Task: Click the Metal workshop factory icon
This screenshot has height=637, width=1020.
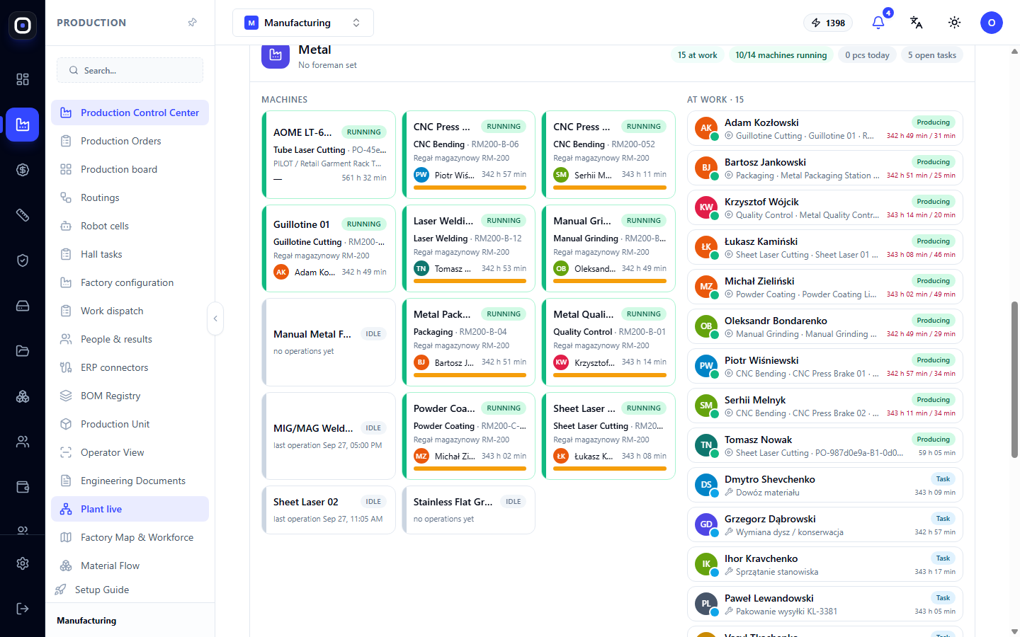Action: tap(276, 55)
